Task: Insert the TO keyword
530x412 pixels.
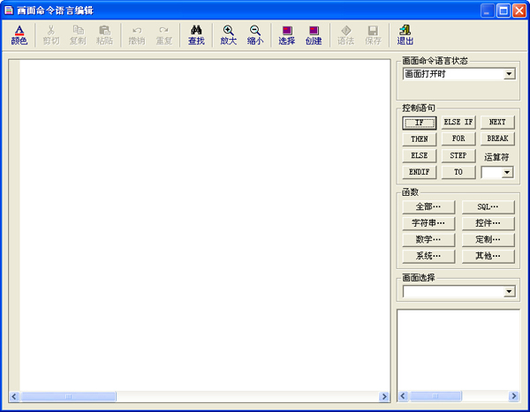Action: 458,172
